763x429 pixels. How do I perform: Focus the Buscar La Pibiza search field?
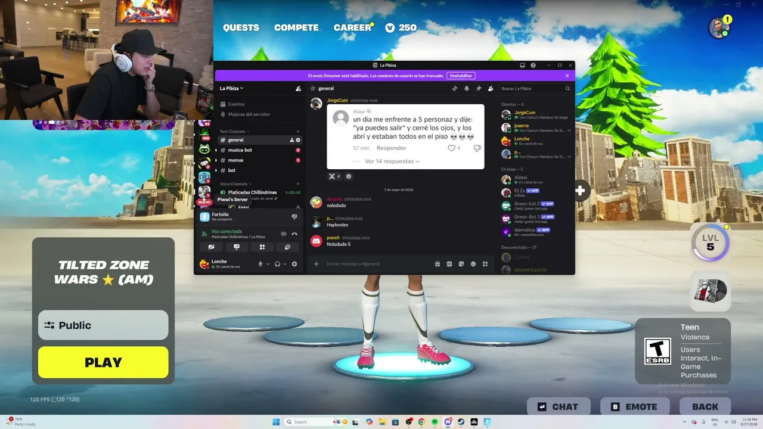click(x=535, y=88)
